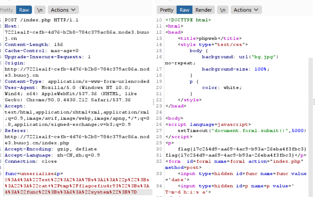Click 'Content-Type: application/x-www-form-urlencoded' line
Image resolution: width=315 pixels, height=197 pixels.
(77, 81)
